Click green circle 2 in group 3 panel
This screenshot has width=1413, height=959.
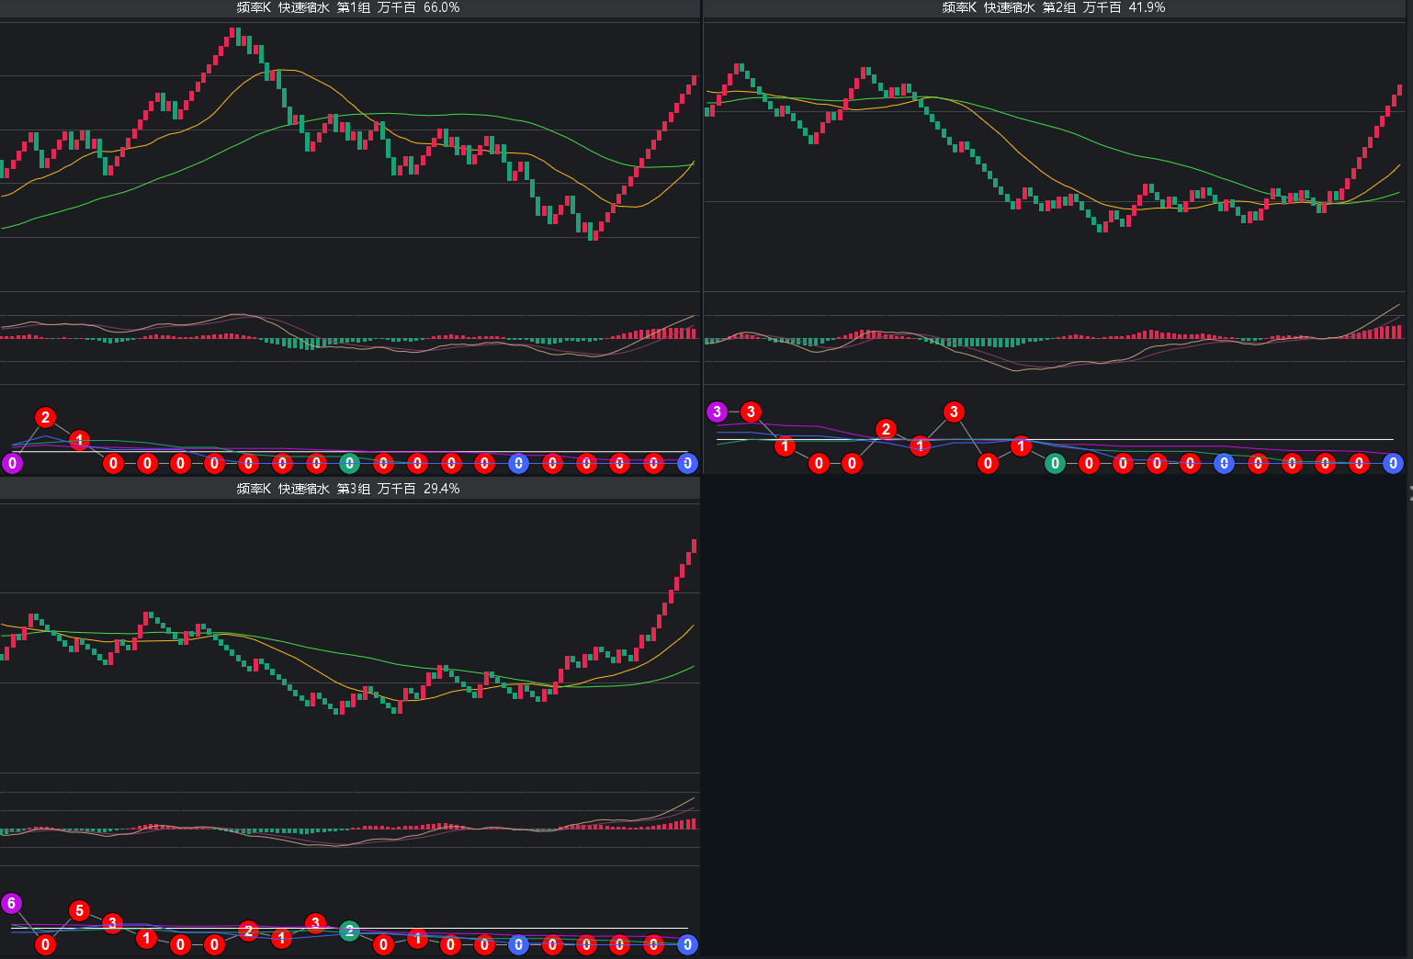tap(349, 931)
